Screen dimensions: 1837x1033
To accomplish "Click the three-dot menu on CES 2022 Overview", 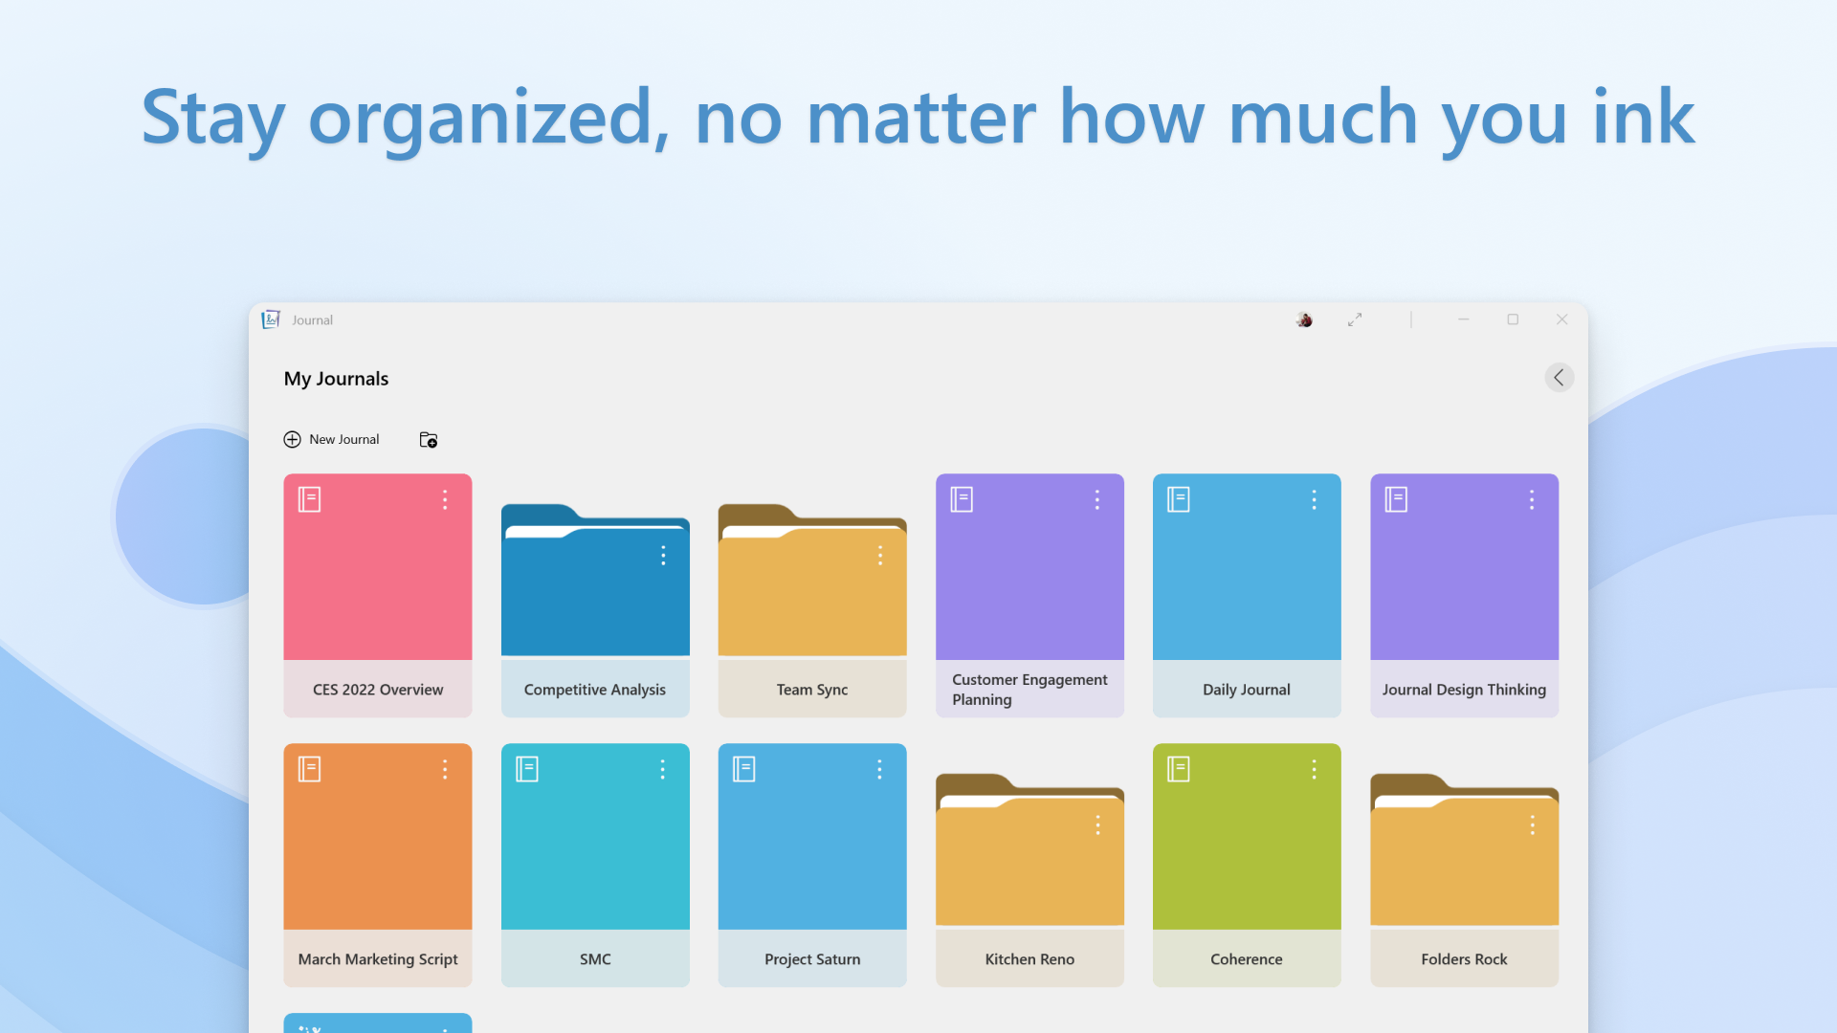I will tap(445, 499).
